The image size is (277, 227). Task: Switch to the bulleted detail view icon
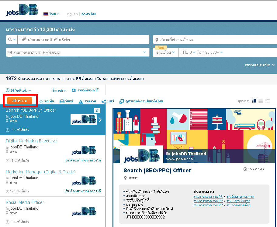tap(268, 101)
